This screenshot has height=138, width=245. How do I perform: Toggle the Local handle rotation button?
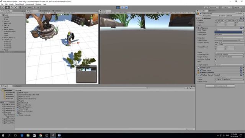(37, 8)
